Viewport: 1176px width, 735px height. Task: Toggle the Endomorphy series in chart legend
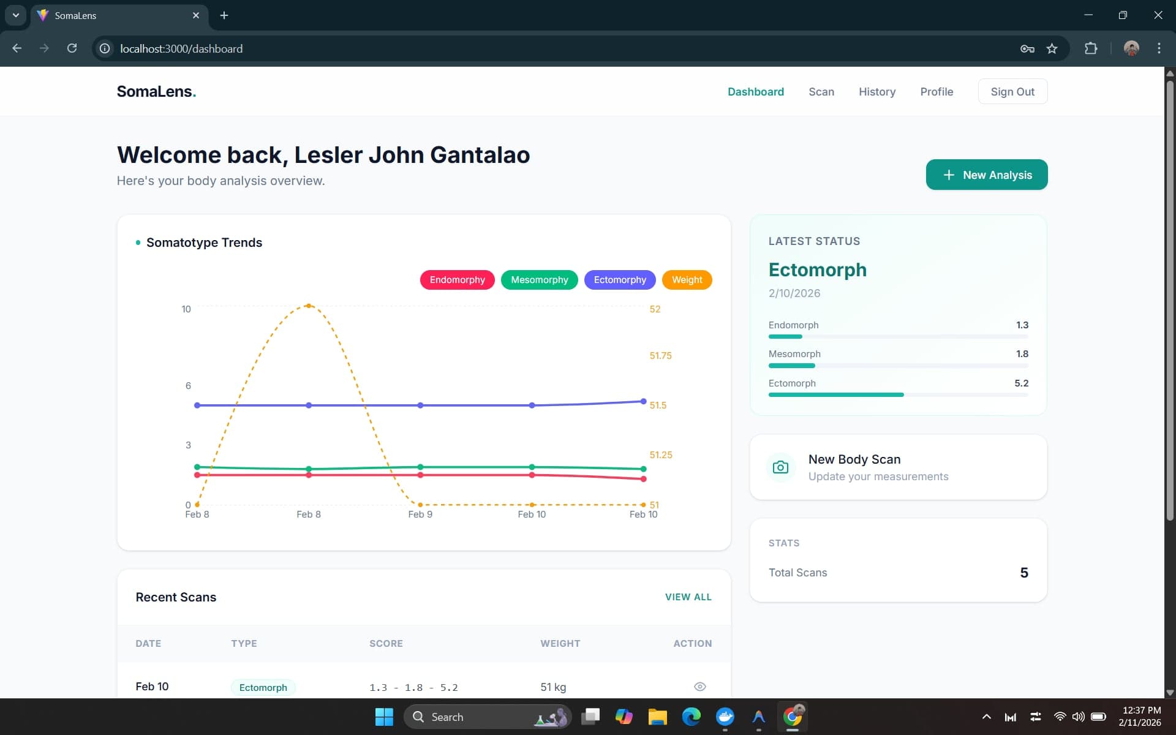point(457,280)
